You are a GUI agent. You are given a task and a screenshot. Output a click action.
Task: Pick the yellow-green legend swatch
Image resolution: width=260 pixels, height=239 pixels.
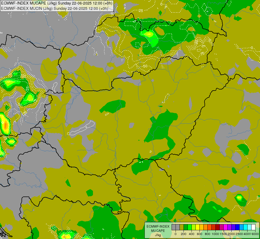(194, 227)
